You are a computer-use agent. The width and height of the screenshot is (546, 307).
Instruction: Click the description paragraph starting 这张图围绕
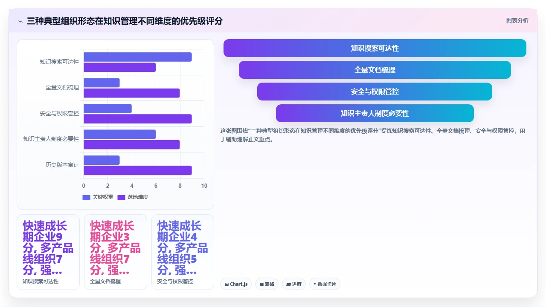(373, 135)
